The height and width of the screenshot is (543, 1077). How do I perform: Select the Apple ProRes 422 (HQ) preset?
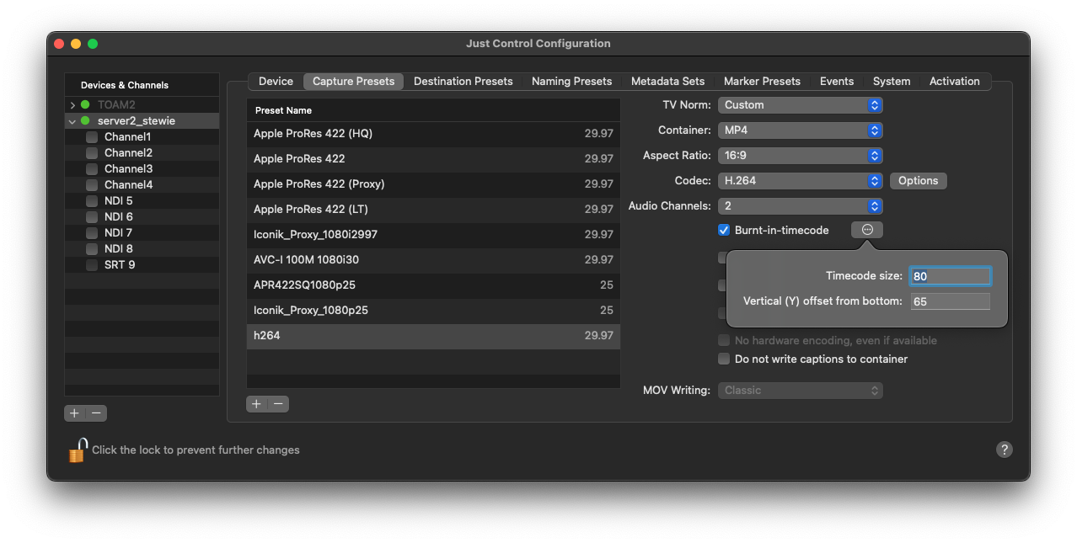[x=433, y=134]
